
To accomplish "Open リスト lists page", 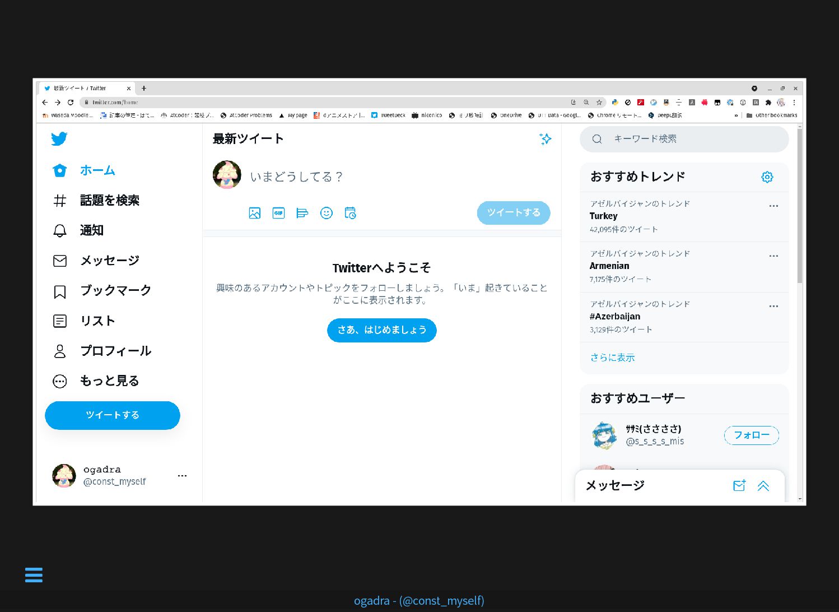I will (84, 321).
